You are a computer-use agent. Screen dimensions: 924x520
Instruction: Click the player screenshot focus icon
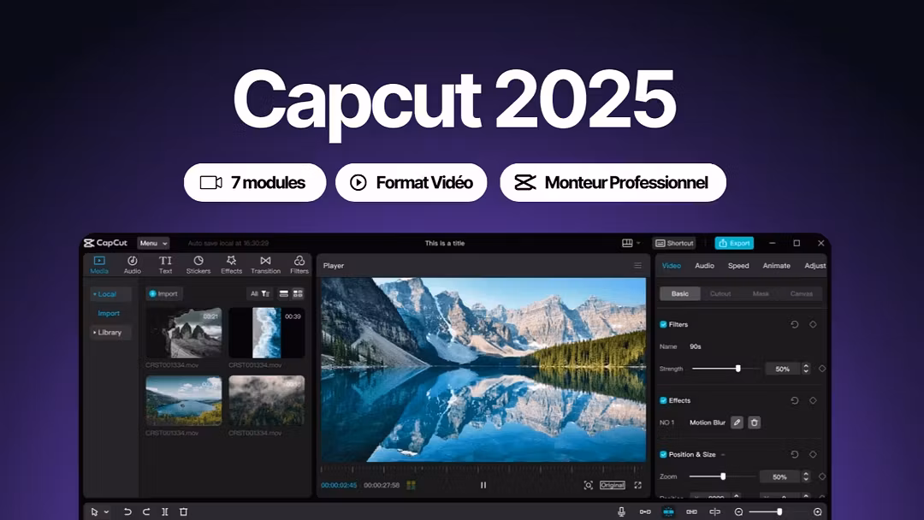tap(588, 485)
